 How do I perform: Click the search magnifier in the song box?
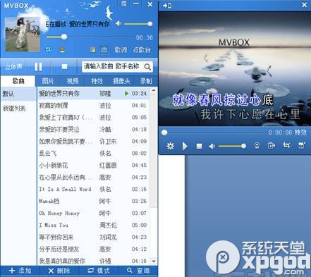(x=147, y=67)
